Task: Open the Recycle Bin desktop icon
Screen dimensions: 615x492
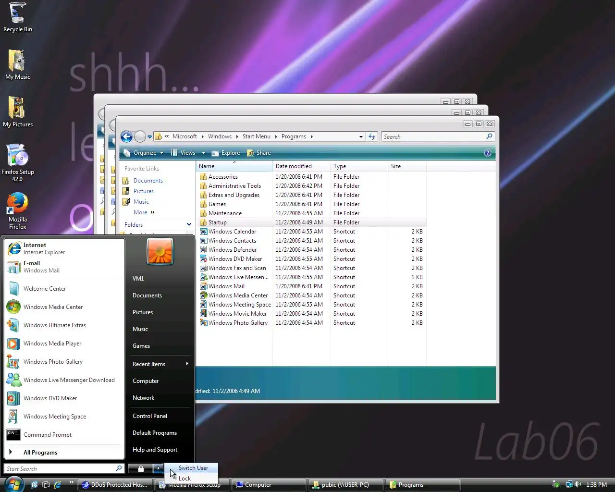Action: click(18, 17)
